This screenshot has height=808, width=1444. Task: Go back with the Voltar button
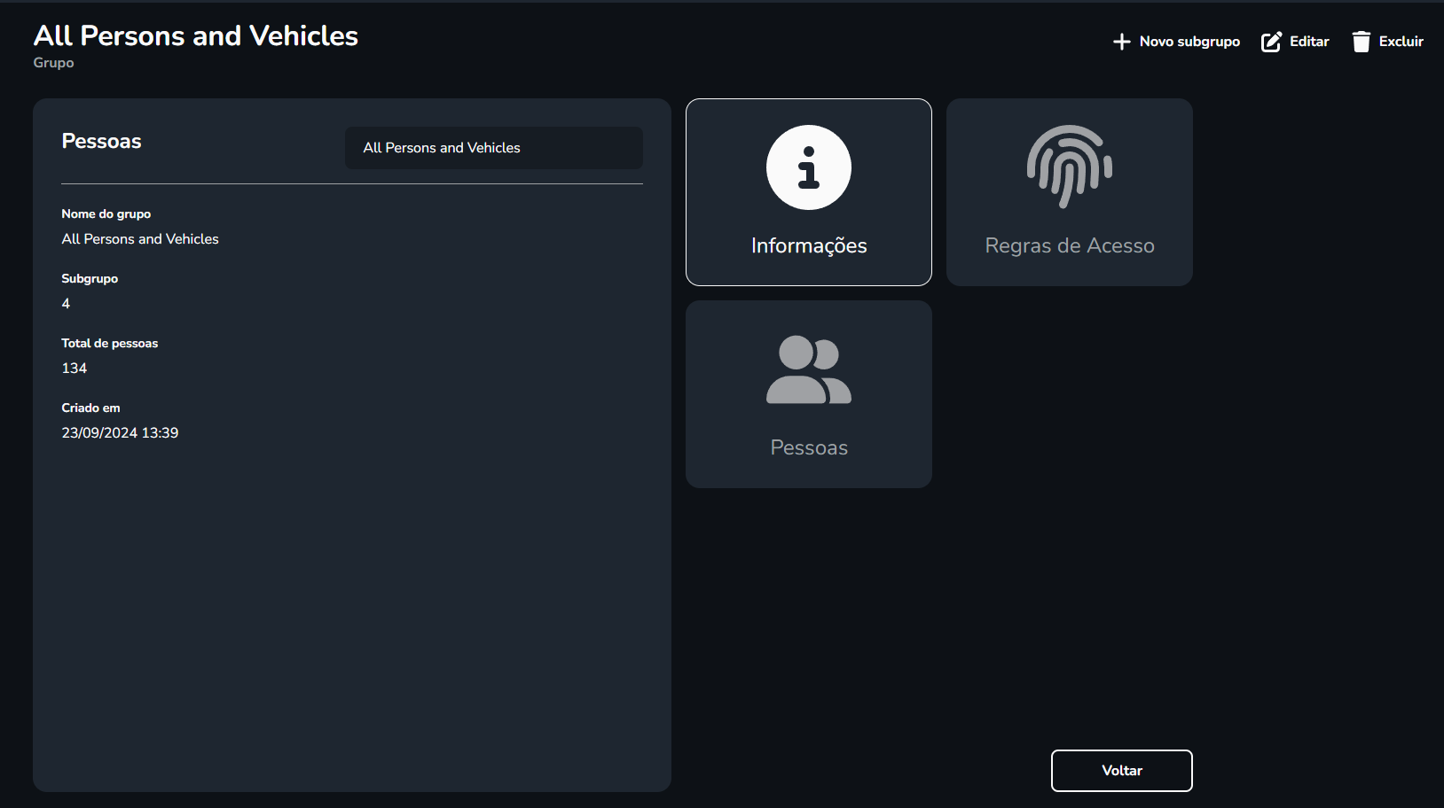pos(1122,771)
